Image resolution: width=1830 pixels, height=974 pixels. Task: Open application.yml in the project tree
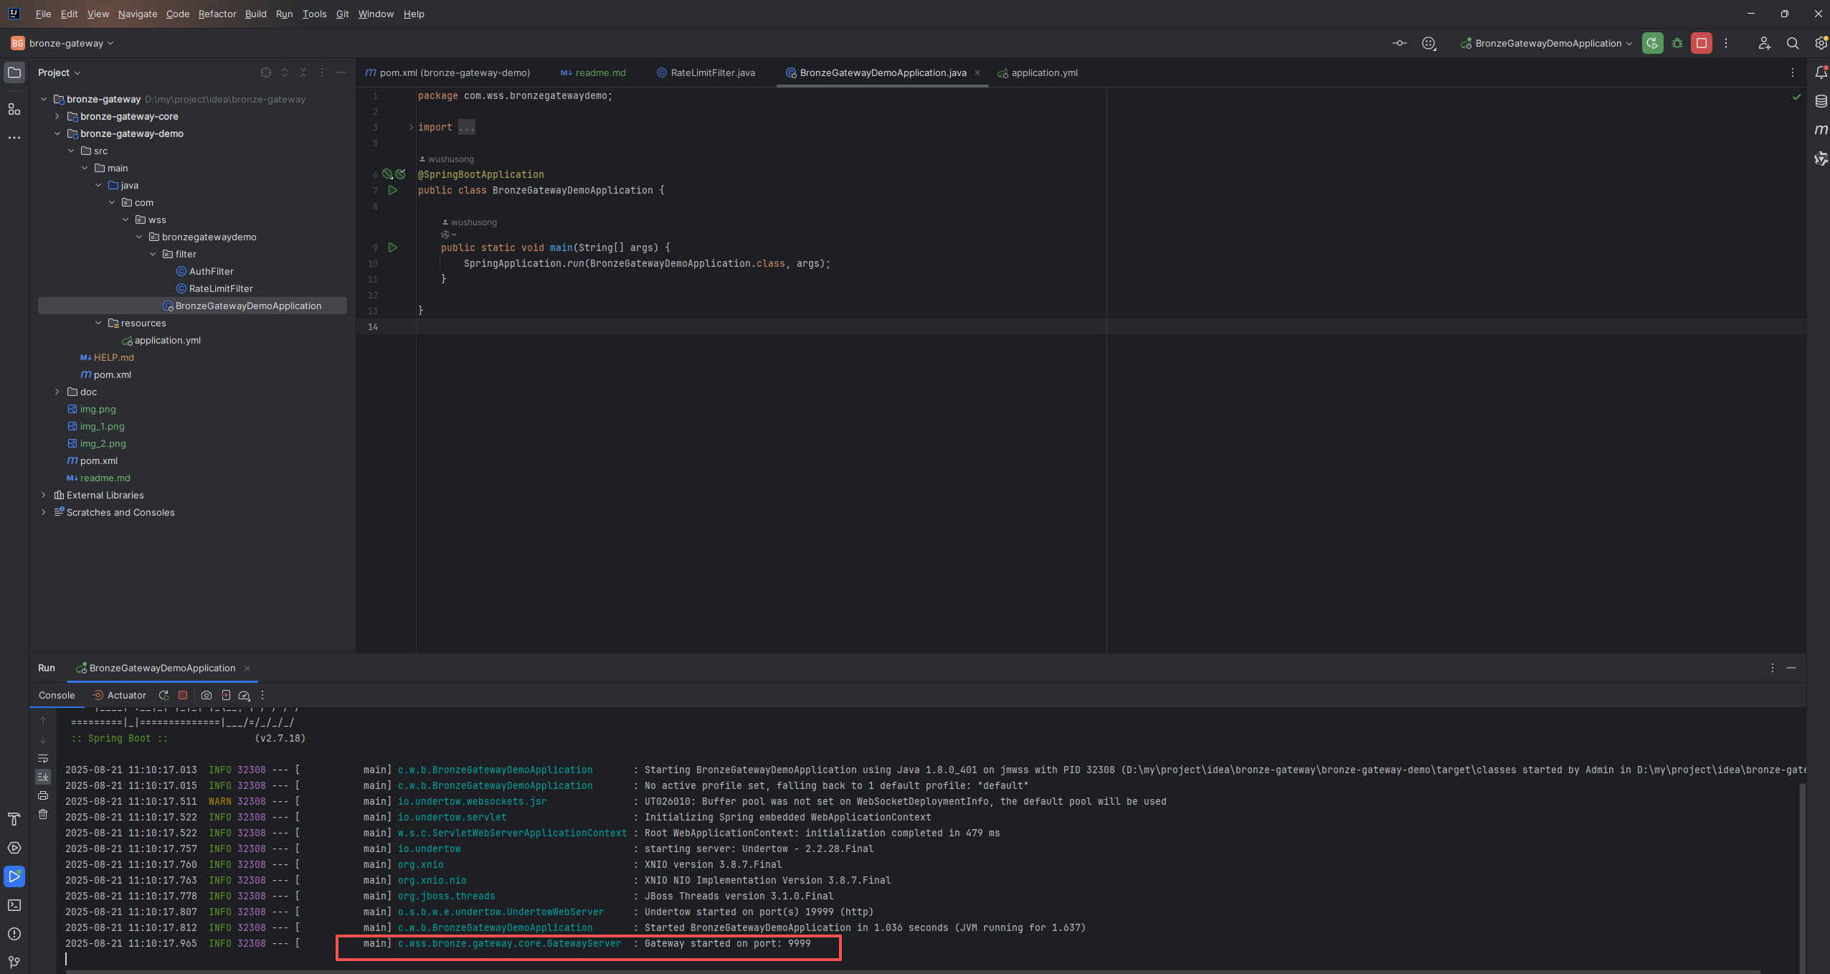click(167, 340)
